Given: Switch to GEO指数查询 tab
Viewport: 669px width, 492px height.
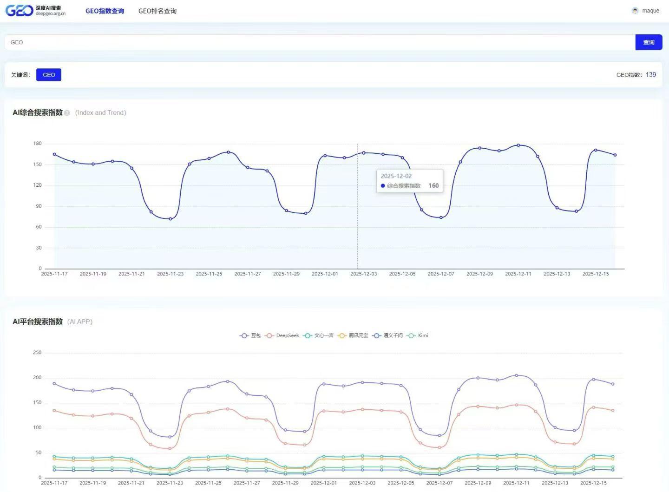Looking at the screenshot, I should click(105, 11).
